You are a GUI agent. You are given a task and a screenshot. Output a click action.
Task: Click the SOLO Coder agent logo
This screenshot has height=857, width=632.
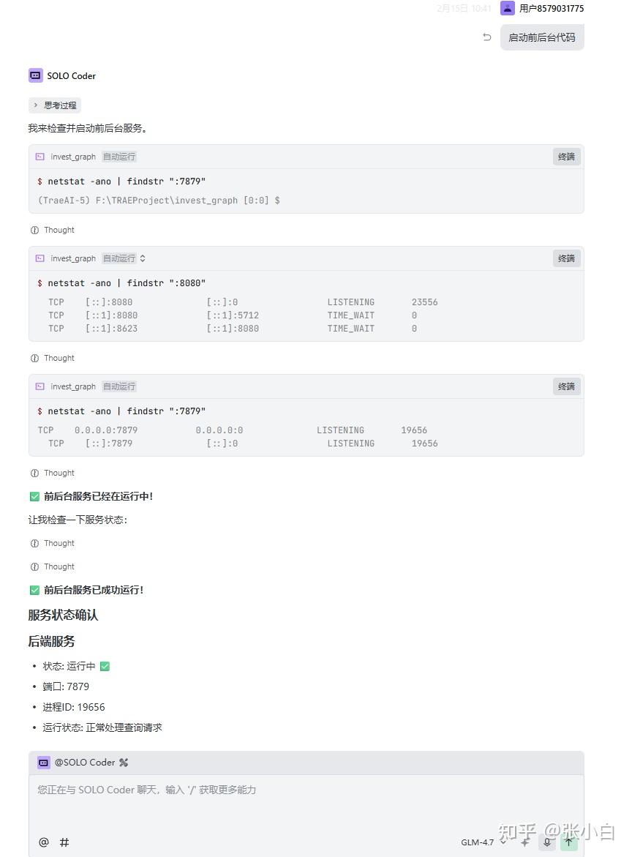pos(36,75)
